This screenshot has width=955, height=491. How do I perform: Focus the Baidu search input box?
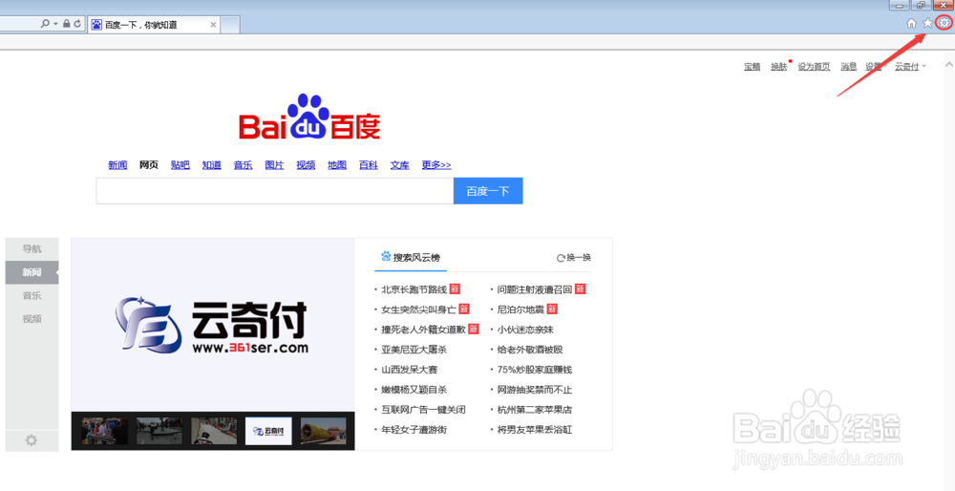tap(275, 191)
